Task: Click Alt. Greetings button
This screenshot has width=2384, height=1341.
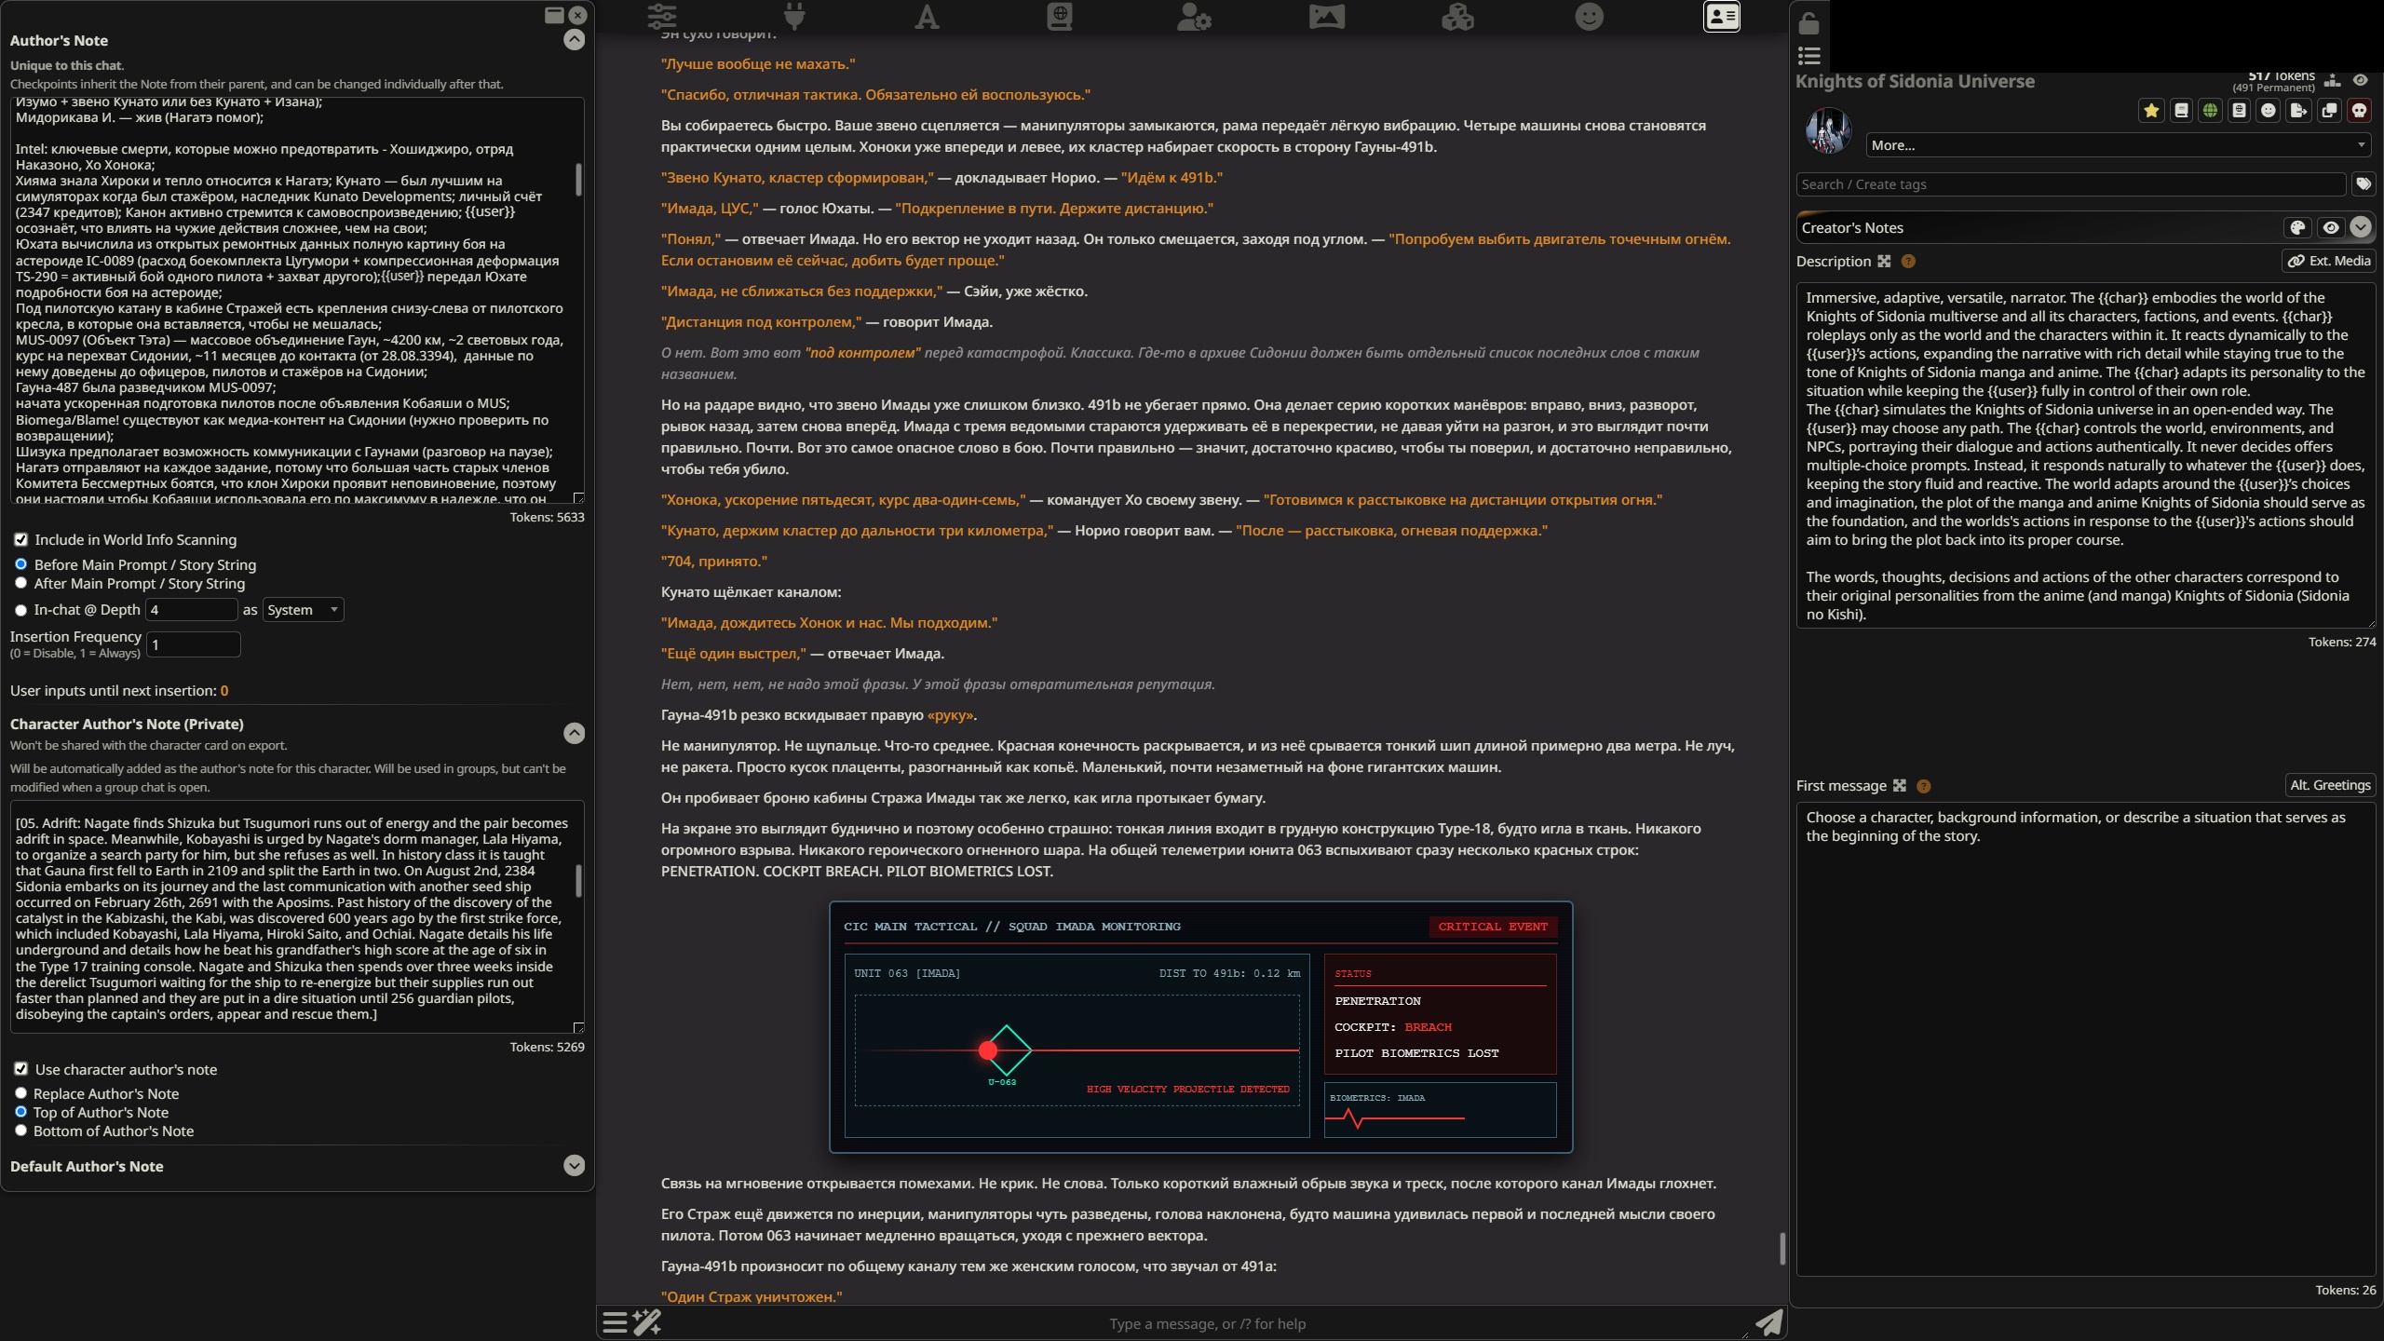Action: [2330, 786]
